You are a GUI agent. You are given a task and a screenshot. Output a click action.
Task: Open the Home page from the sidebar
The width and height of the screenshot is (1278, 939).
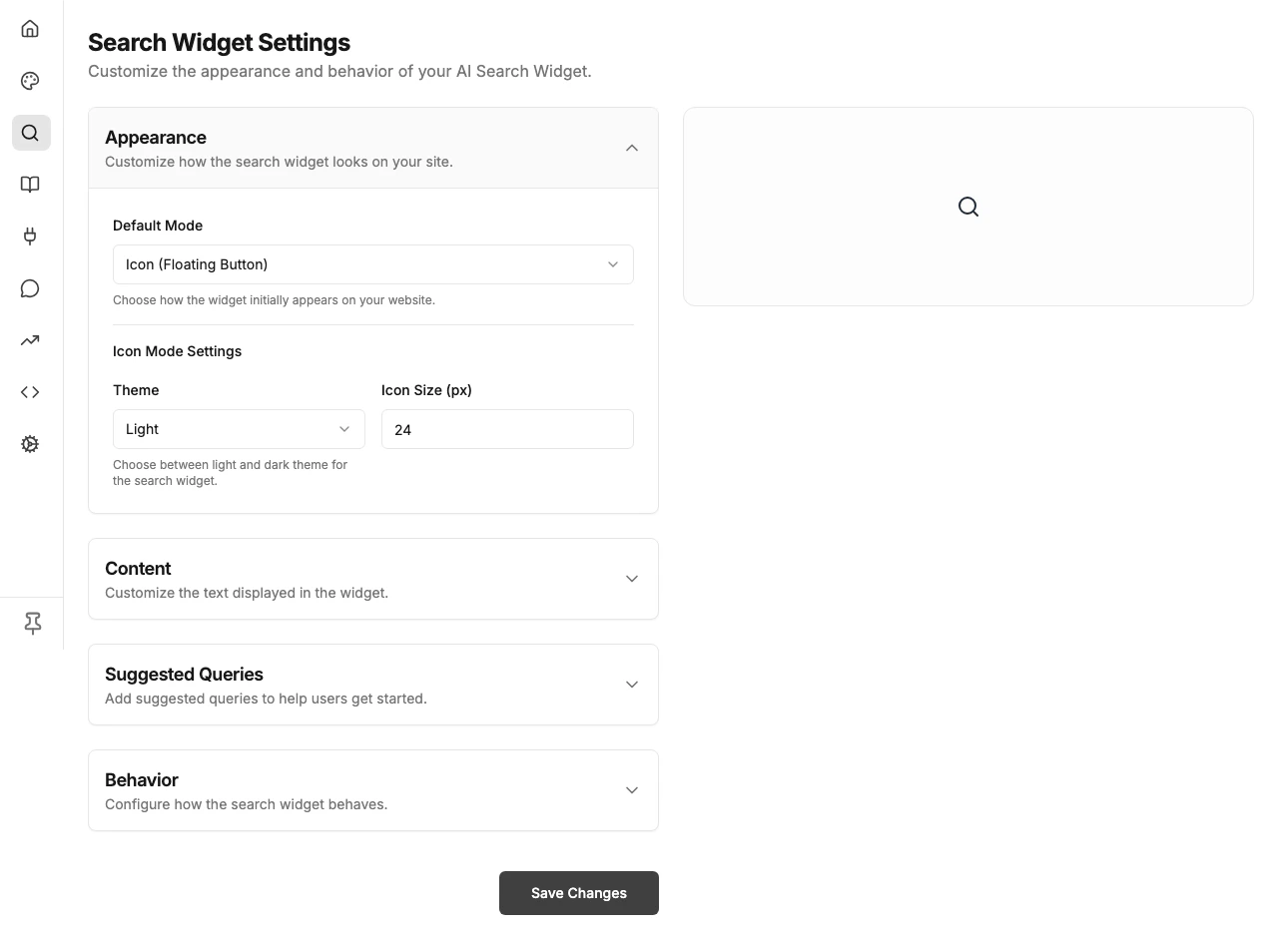point(29,28)
